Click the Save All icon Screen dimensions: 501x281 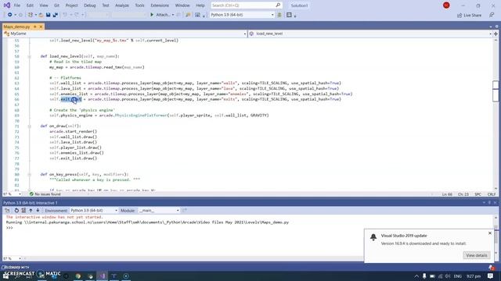tap(56, 15)
